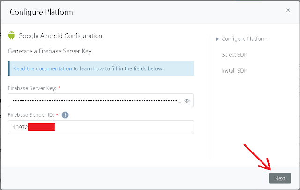
Task: Go to the Install SDK step
Action: [234, 71]
